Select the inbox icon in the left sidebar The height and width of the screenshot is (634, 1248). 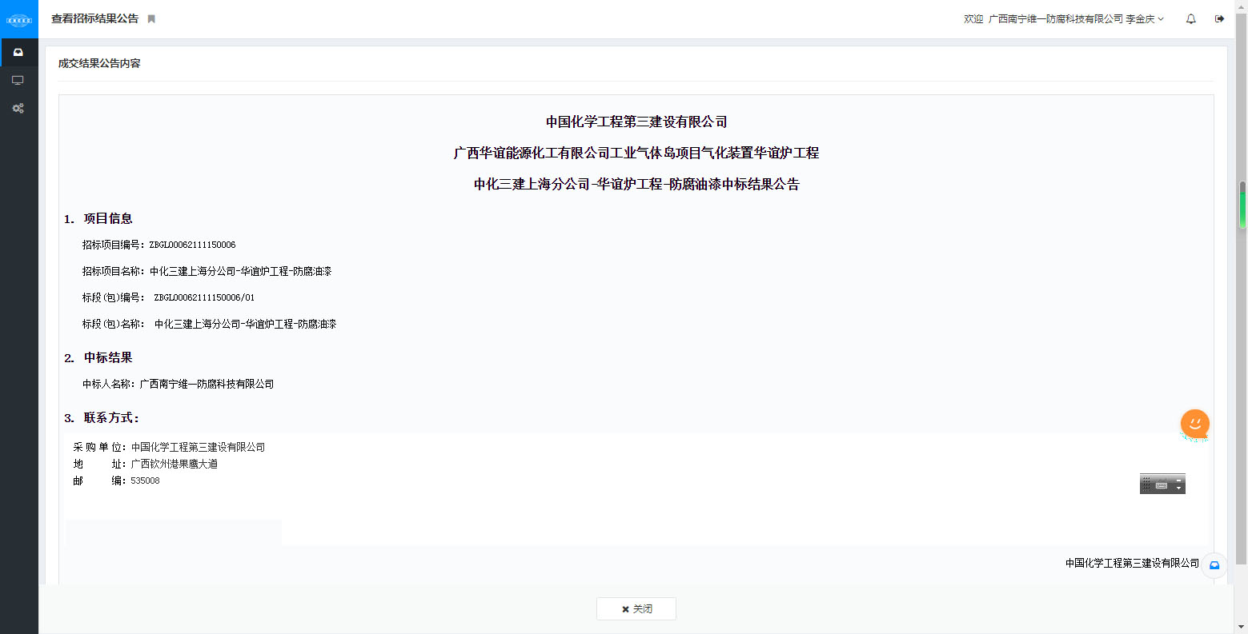pyautogui.click(x=18, y=51)
